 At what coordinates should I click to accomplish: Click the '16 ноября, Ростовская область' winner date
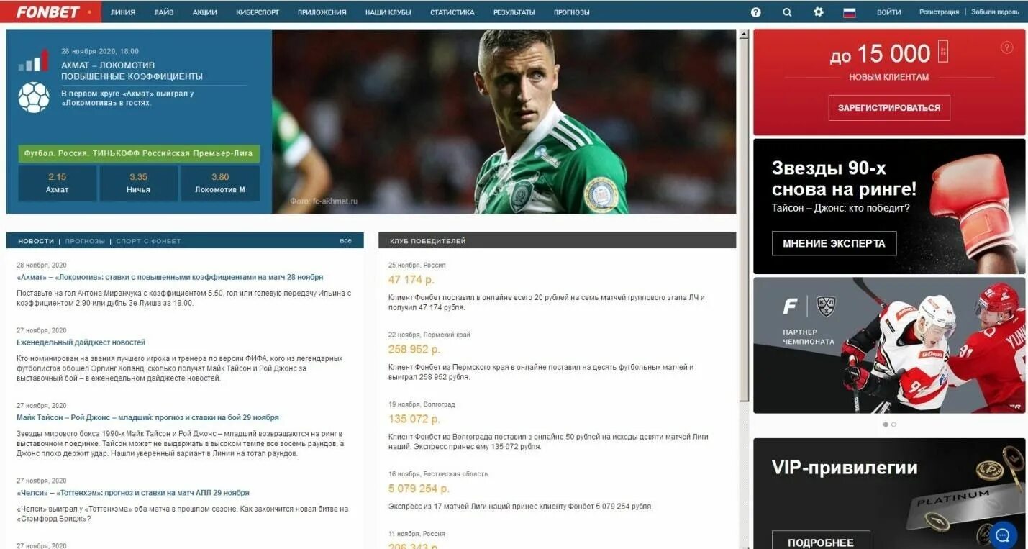pyautogui.click(x=438, y=474)
